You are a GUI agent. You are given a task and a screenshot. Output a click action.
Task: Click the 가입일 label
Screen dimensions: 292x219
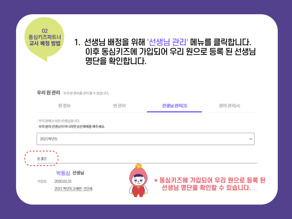[x=42, y=181]
